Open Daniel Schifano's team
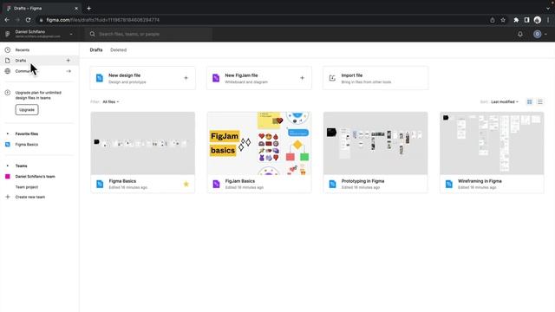This screenshot has width=555, height=312. coord(35,176)
